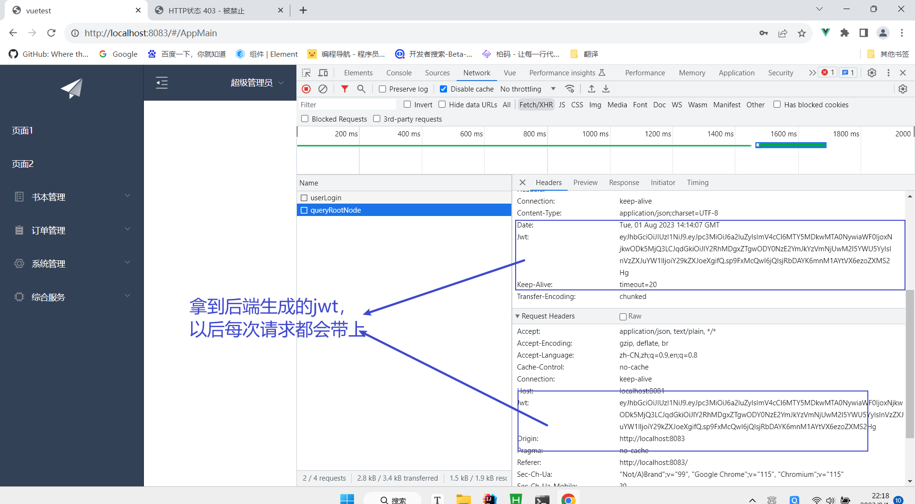This screenshot has width=915, height=504.
Task: Open 页面1 in the sidebar
Action: (22, 131)
